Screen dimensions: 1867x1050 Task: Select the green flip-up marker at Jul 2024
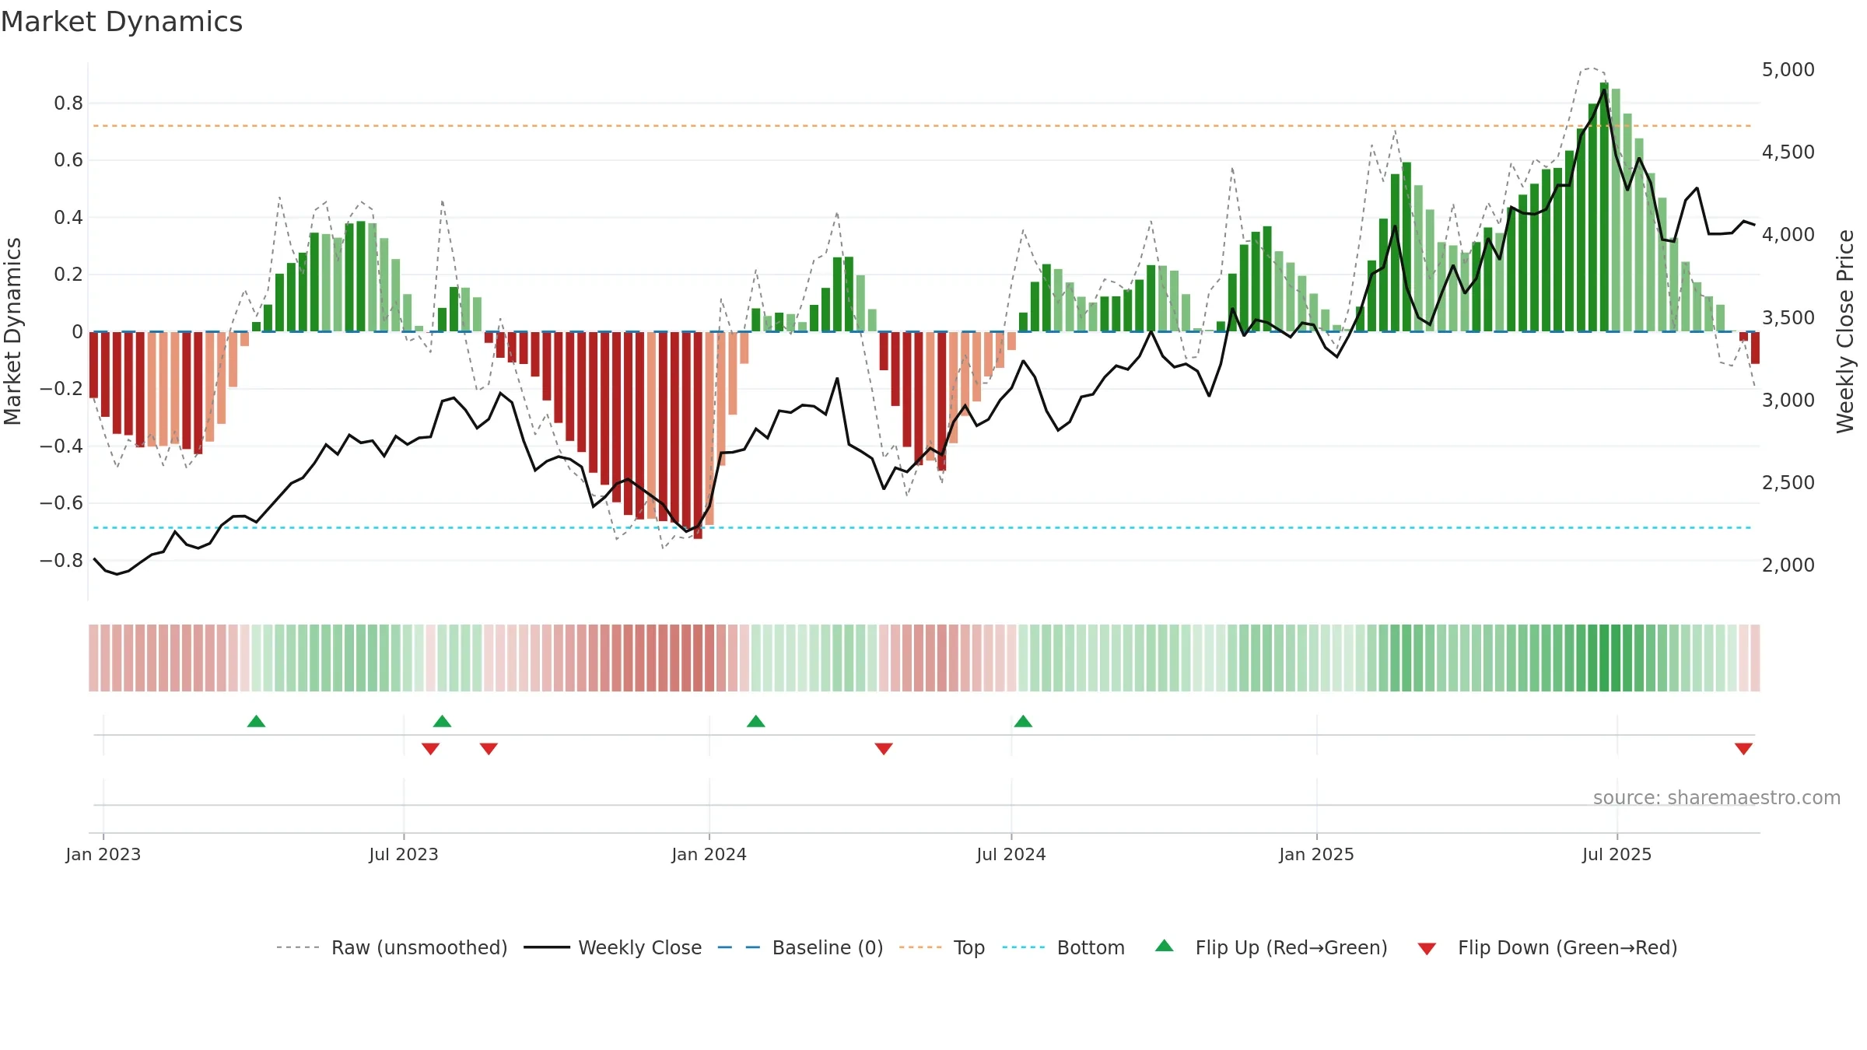(1023, 721)
